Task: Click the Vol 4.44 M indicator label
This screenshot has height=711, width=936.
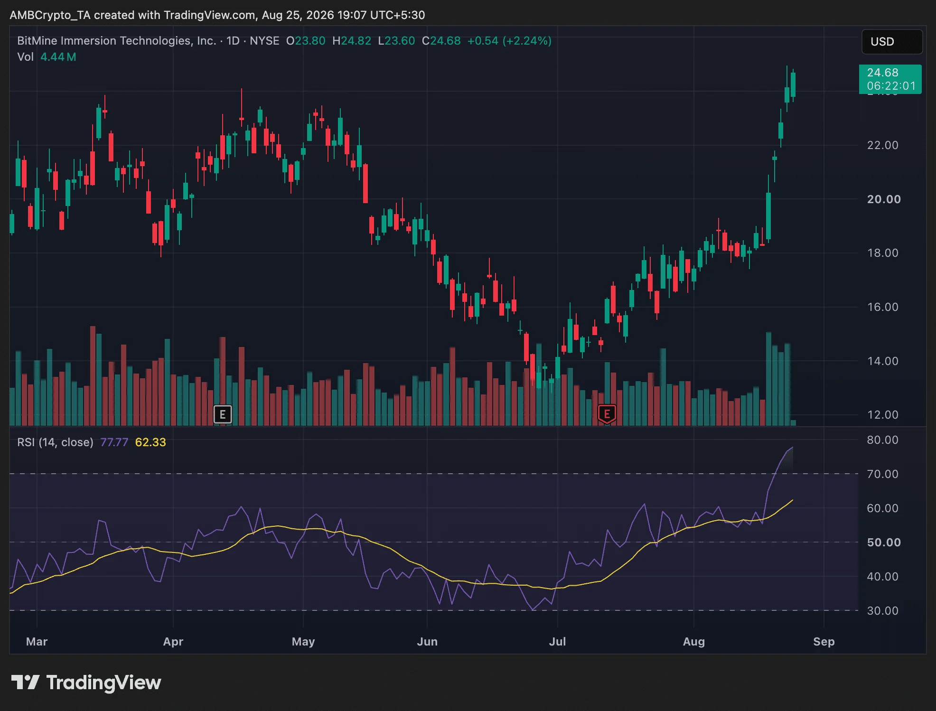Action: pyautogui.click(x=47, y=57)
